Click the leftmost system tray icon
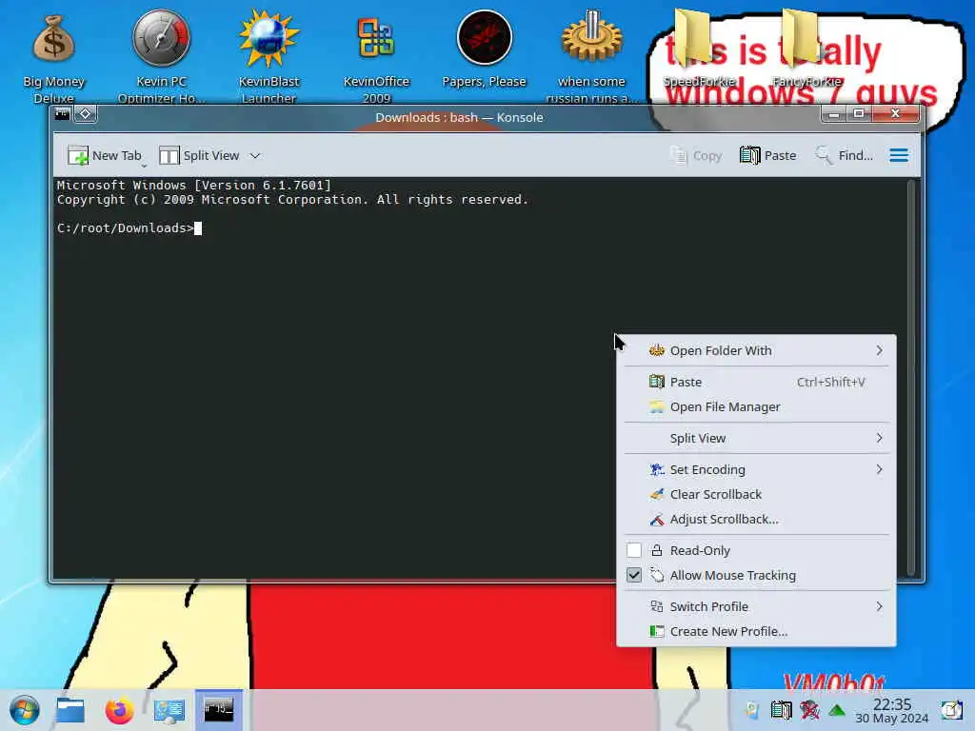 click(x=752, y=710)
